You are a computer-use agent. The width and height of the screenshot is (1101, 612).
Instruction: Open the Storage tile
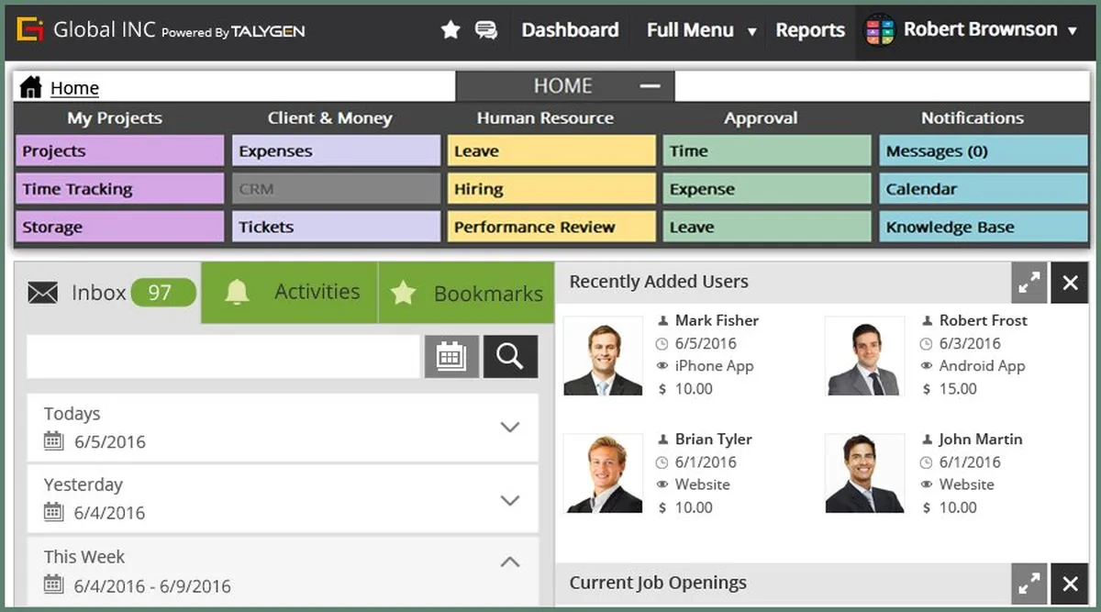click(119, 227)
